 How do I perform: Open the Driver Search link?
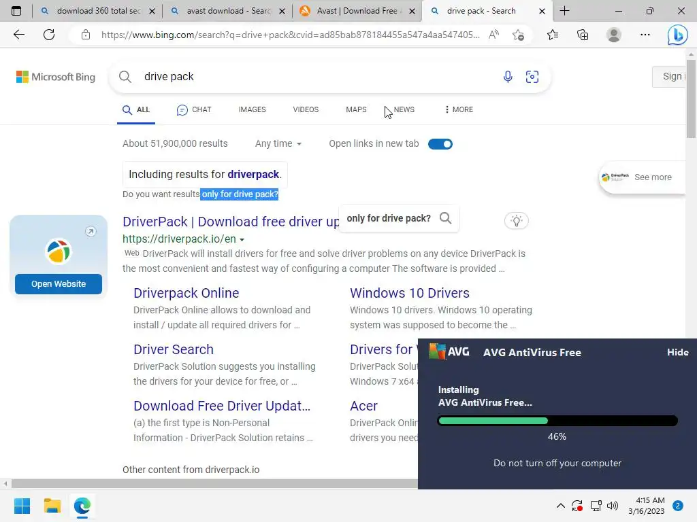click(x=174, y=349)
